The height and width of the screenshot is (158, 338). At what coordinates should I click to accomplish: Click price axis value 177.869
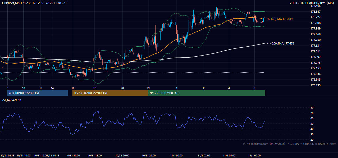pyautogui.click(x=316, y=34)
